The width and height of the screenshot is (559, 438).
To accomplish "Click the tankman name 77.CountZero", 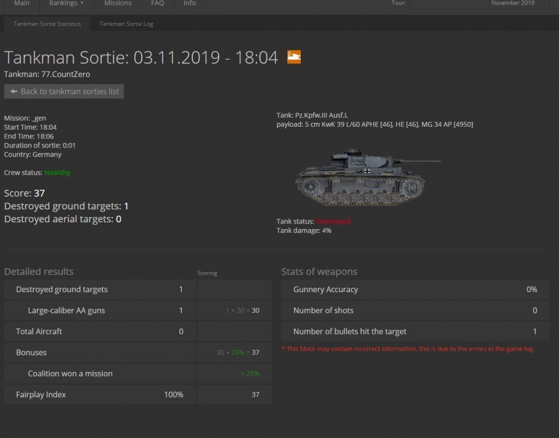I will coord(65,74).
